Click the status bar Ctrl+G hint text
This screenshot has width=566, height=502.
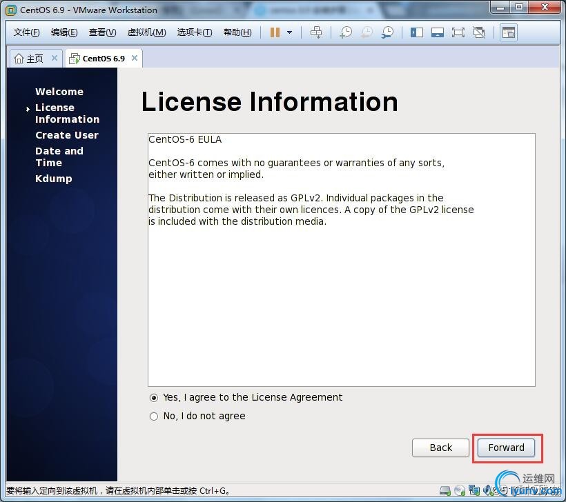click(x=117, y=491)
